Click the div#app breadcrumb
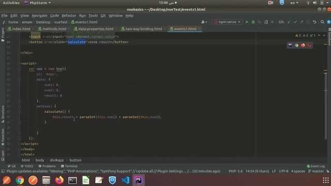Image resolution: width=331 pixels, height=186 pixels. pyautogui.click(x=57, y=160)
